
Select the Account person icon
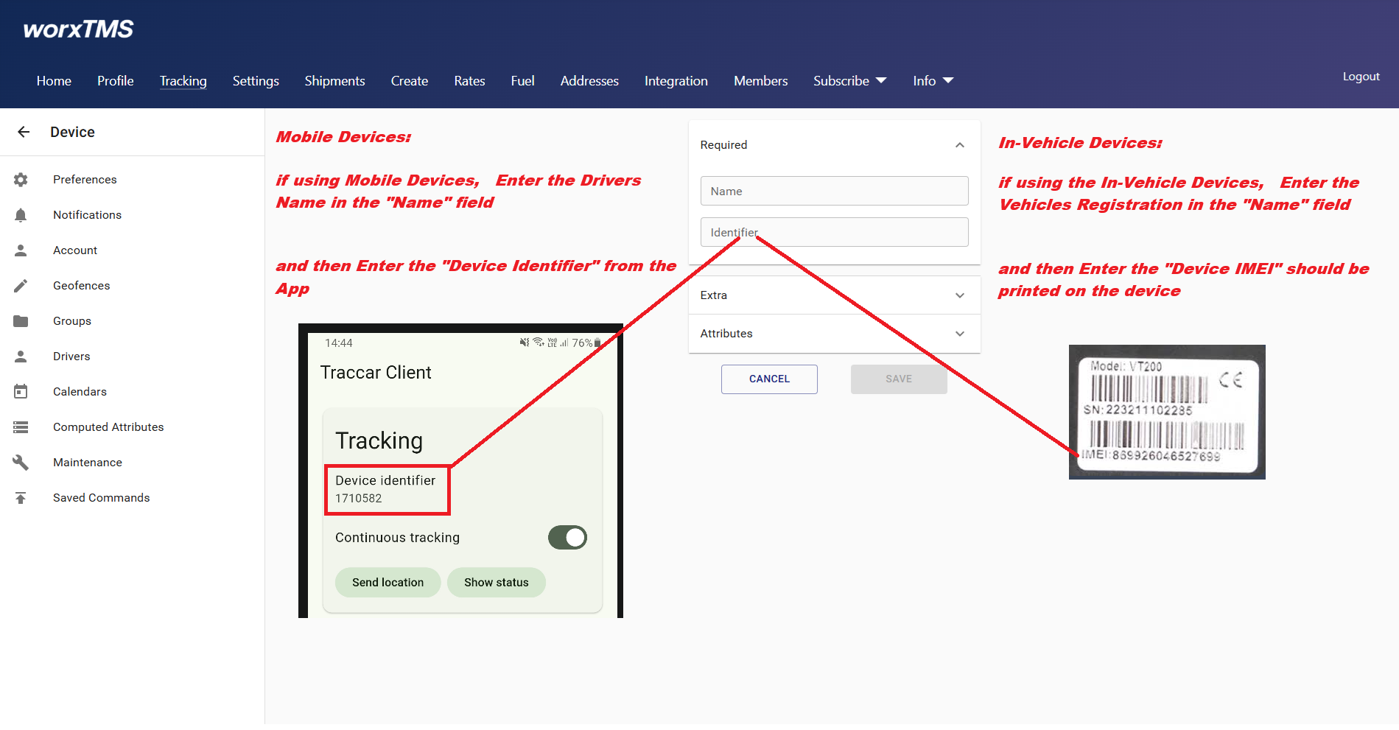21,250
